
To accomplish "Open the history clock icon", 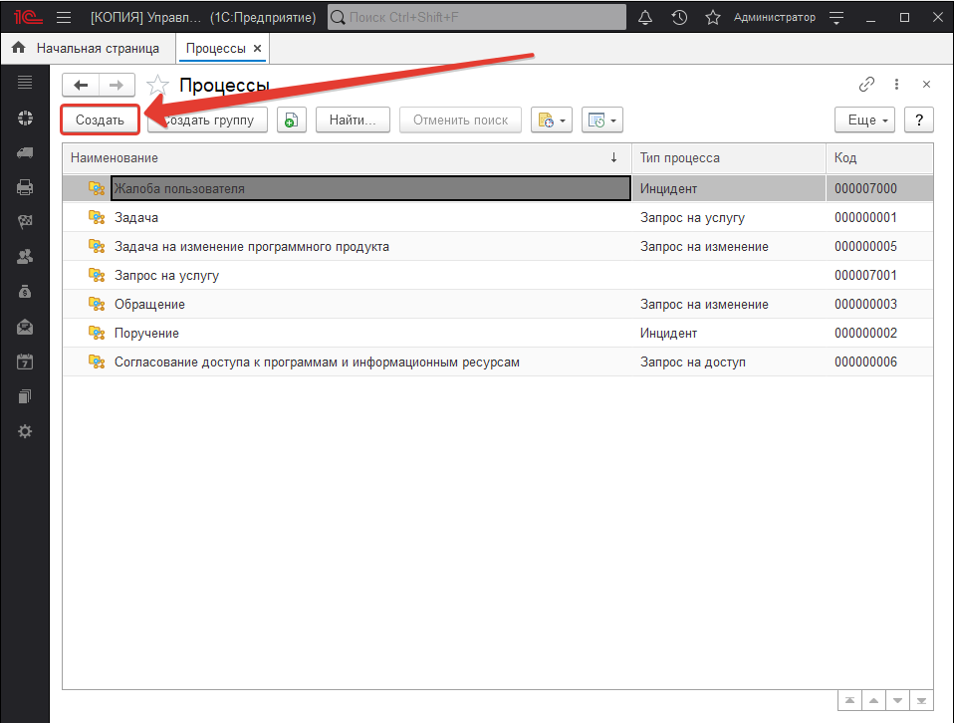I will 679,18.
